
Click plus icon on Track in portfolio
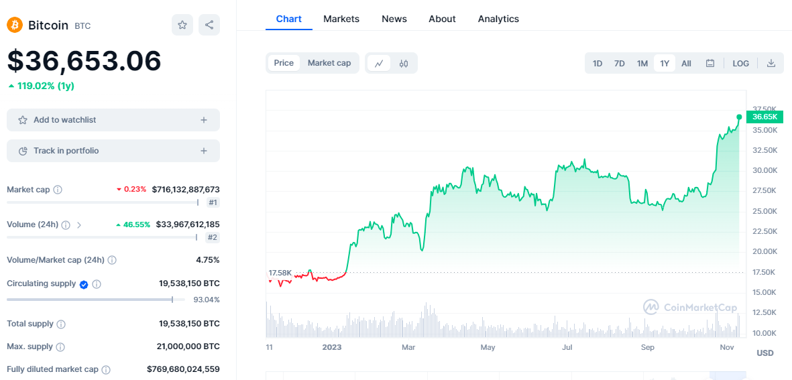(204, 151)
